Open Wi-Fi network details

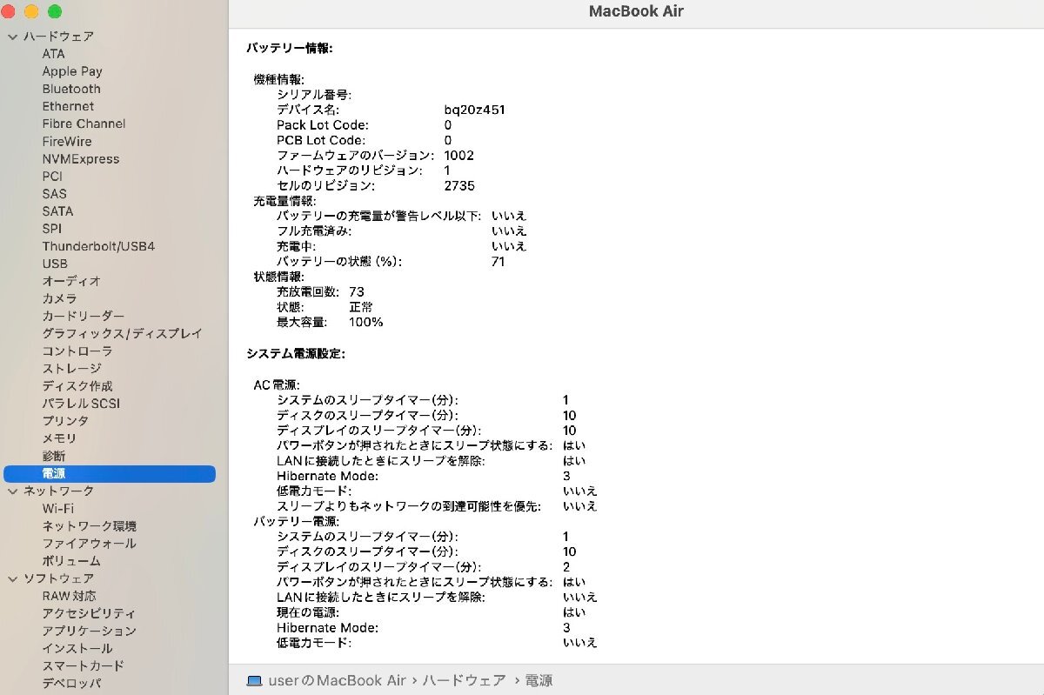point(57,508)
